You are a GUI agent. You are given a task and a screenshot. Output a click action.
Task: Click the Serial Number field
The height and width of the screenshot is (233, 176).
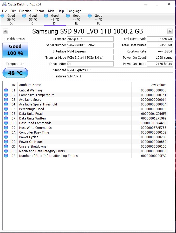point(90,45)
